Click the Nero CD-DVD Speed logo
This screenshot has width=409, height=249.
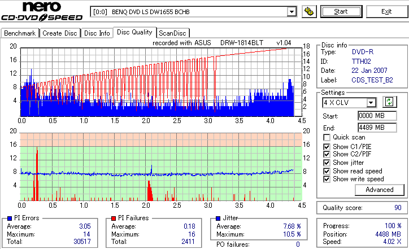pos(42,11)
